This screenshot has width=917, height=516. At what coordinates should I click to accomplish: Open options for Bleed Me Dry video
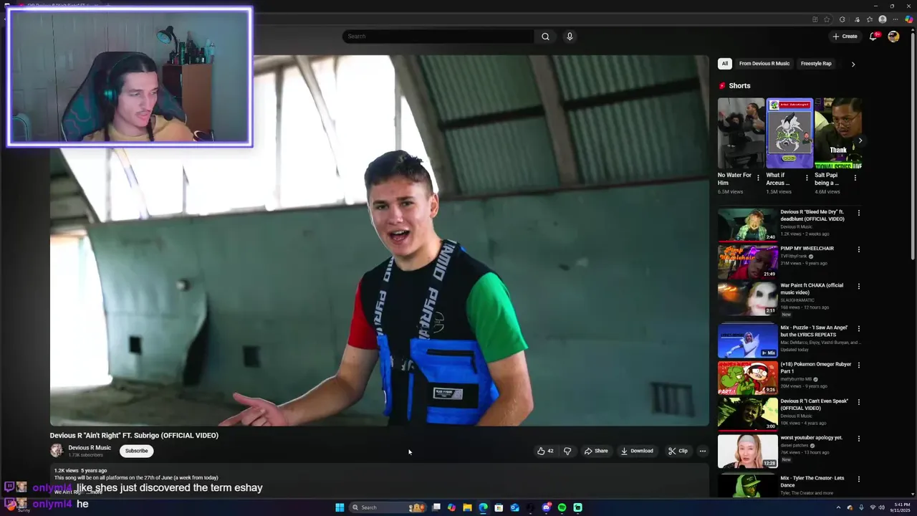(859, 213)
